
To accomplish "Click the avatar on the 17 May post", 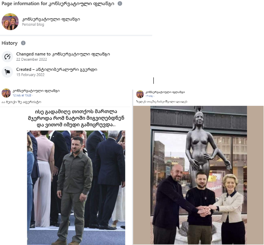I will [x=140, y=94].
